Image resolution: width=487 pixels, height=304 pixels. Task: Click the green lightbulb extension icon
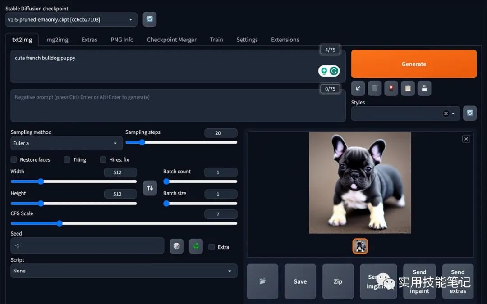click(x=324, y=71)
